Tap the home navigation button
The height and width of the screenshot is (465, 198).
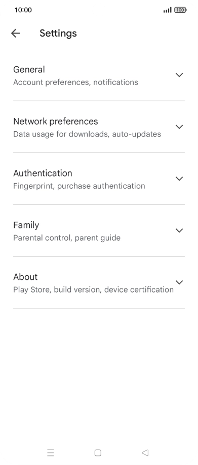coord(98,453)
